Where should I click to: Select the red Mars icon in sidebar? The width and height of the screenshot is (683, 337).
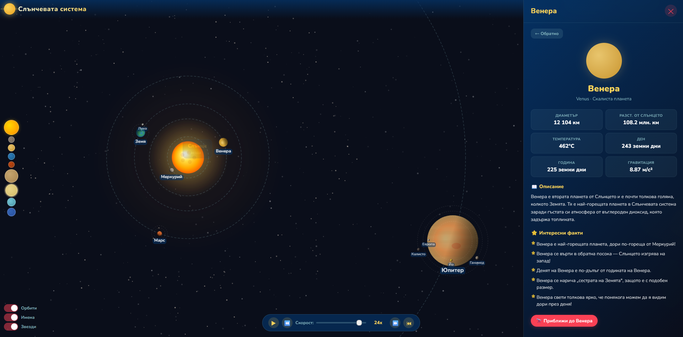[11, 165]
